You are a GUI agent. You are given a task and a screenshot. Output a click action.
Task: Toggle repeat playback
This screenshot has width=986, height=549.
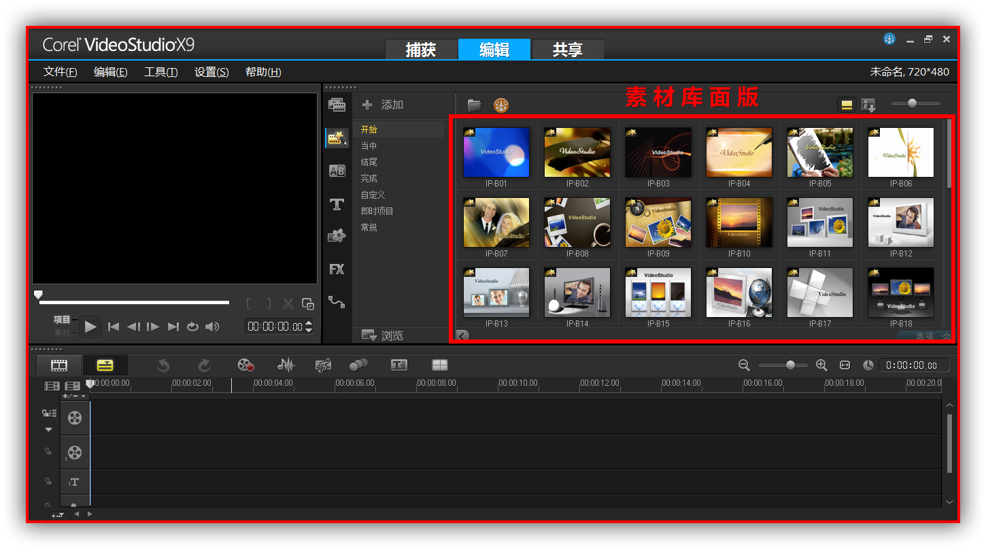[x=192, y=327]
